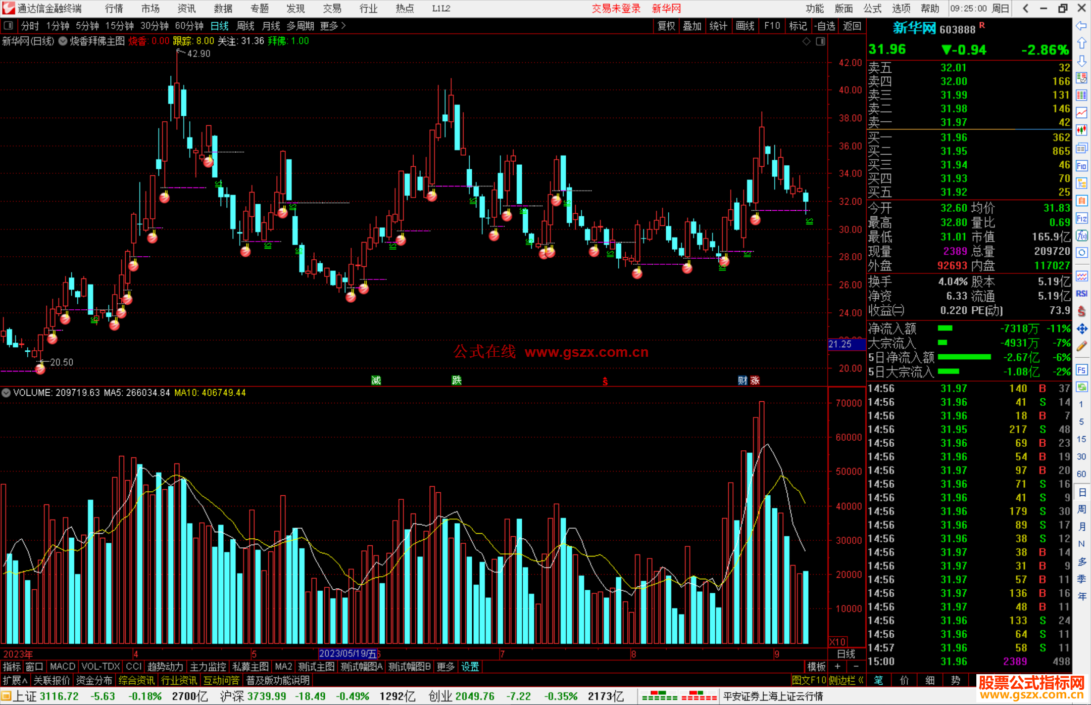Screen dimensions: 1091x705
Task: Switch to the MACD indicator tab
Action: pos(62,667)
